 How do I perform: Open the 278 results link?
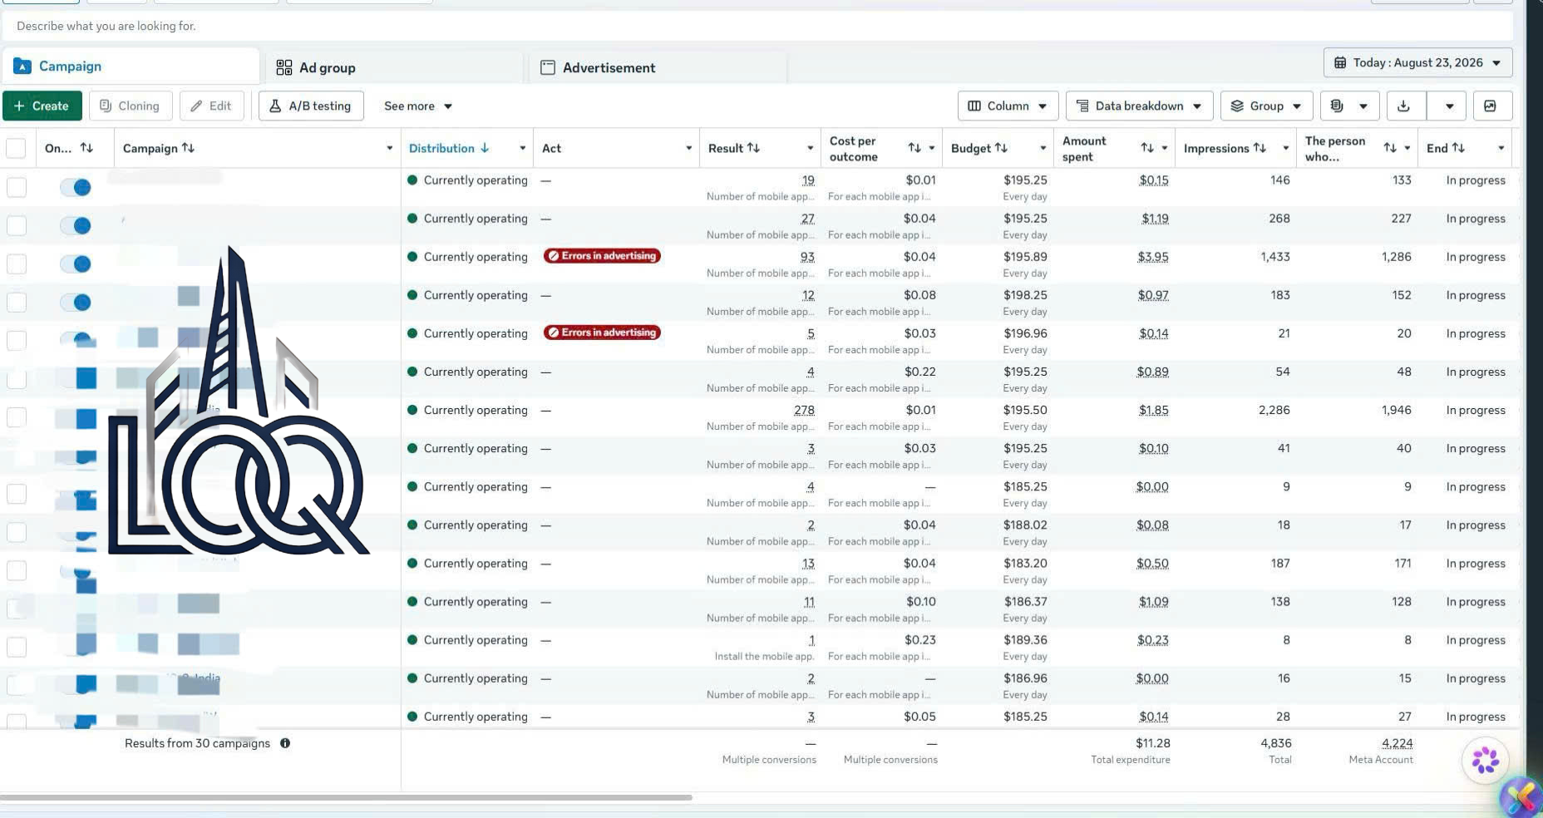pyautogui.click(x=804, y=410)
